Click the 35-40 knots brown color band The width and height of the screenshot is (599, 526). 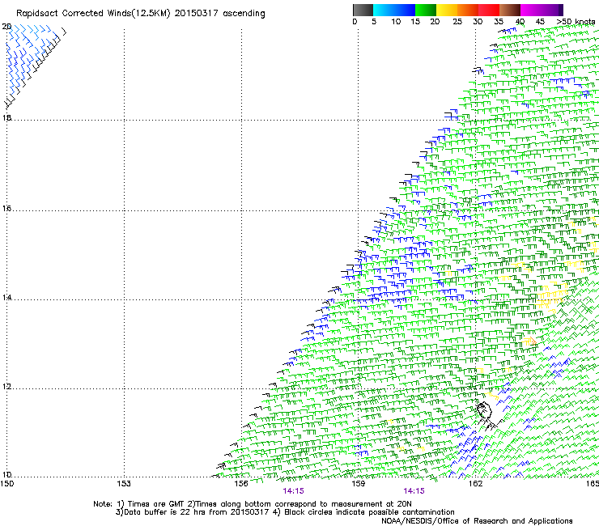click(x=510, y=10)
